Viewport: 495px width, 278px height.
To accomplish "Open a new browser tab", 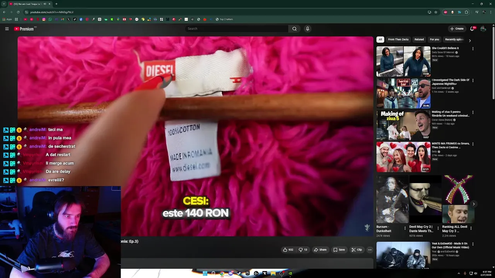I will [56, 4].
